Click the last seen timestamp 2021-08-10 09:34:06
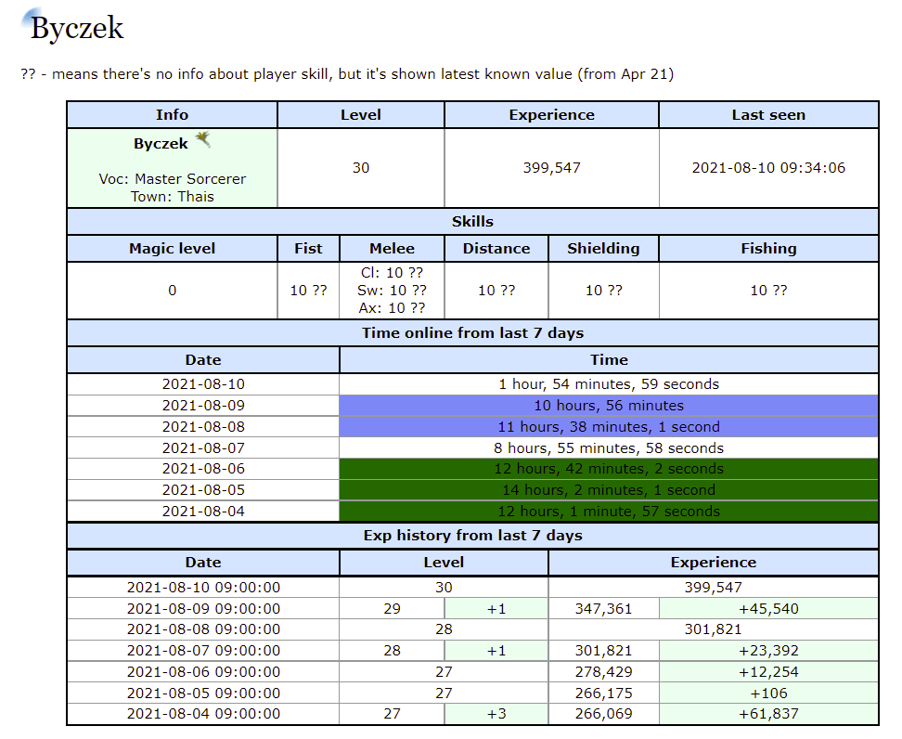The width and height of the screenshot is (902, 739). tap(767, 168)
